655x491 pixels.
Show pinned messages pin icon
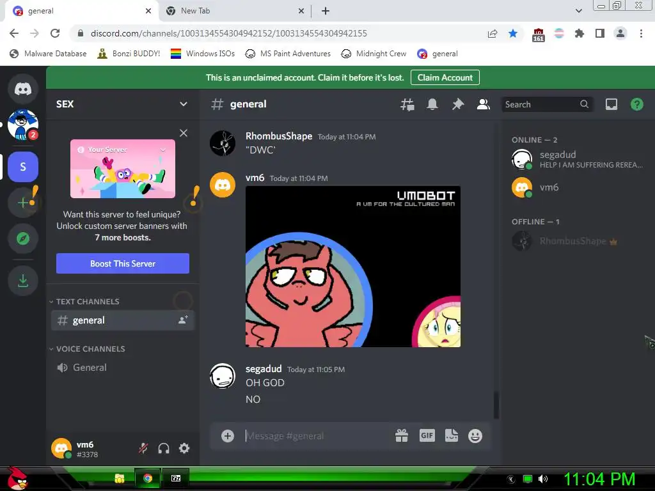pos(458,104)
